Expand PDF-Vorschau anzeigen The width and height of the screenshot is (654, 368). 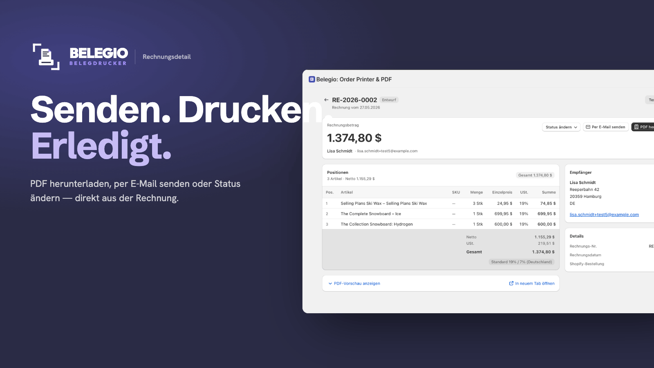[354, 283]
